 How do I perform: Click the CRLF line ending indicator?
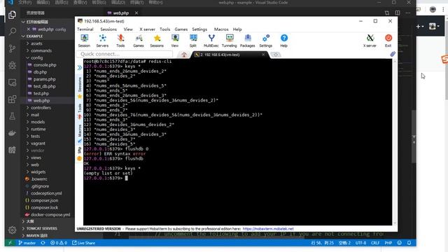(375, 243)
